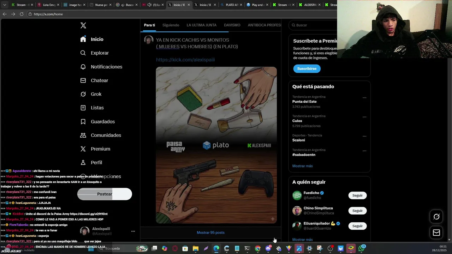
Task: Follow Fuedicho with Seguir button
Action: [357, 195]
